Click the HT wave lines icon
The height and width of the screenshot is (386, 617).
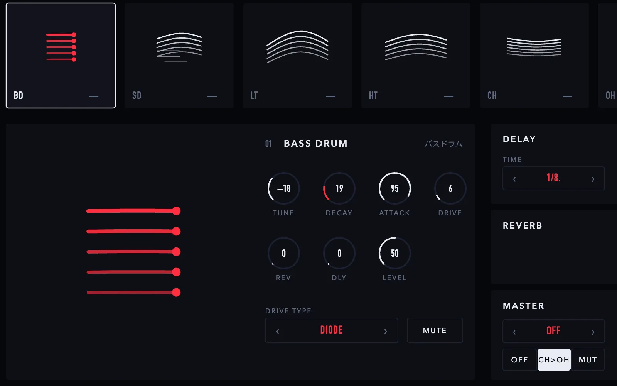pos(416,47)
